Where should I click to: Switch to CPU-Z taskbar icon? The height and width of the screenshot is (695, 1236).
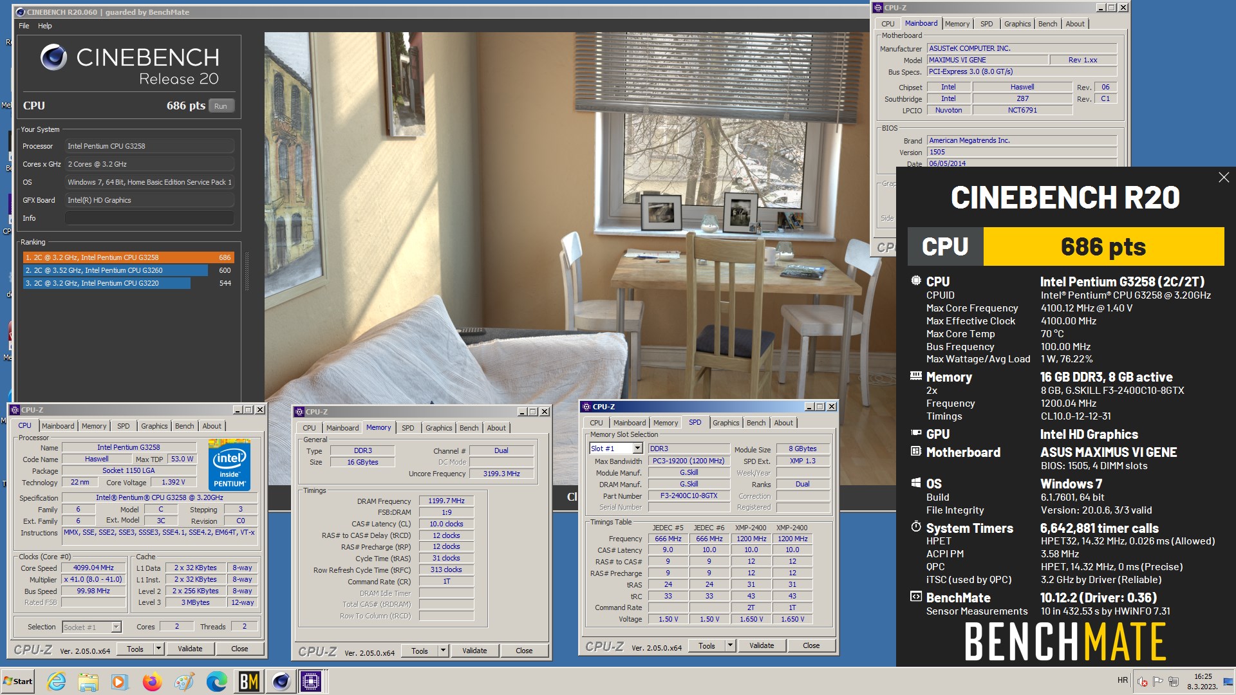[x=311, y=681]
